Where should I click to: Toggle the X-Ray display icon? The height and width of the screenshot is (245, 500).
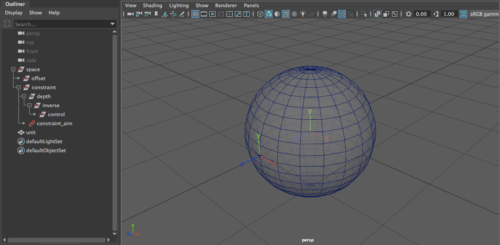click(x=378, y=14)
